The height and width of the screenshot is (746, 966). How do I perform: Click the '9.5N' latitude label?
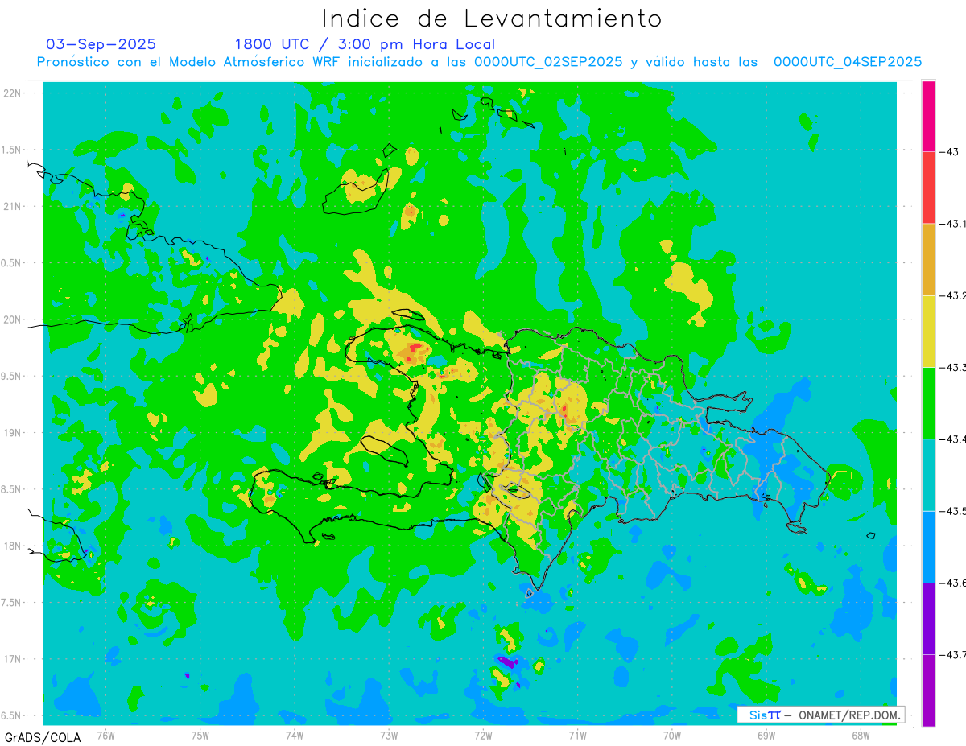click(11, 376)
